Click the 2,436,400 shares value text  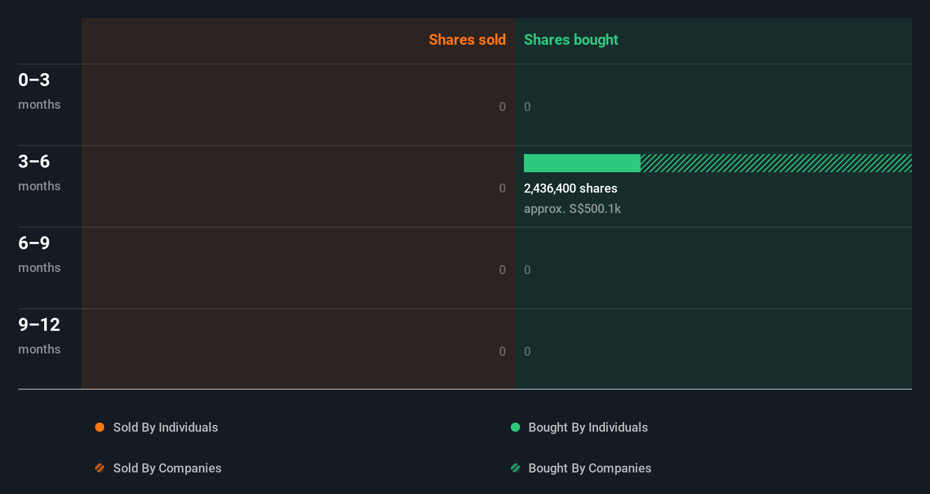[x=570, y=188]
